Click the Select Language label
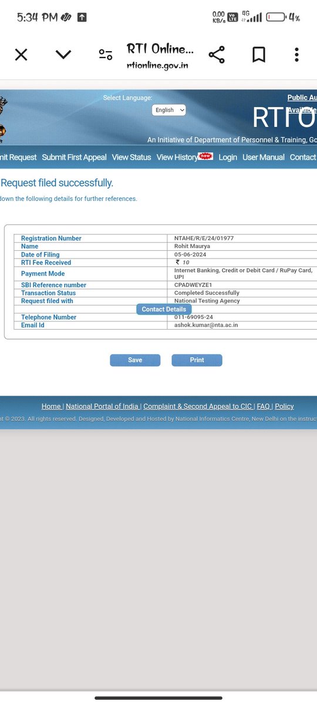The height and width of the screenshot is (705, 317). click(x=127, y=98)
